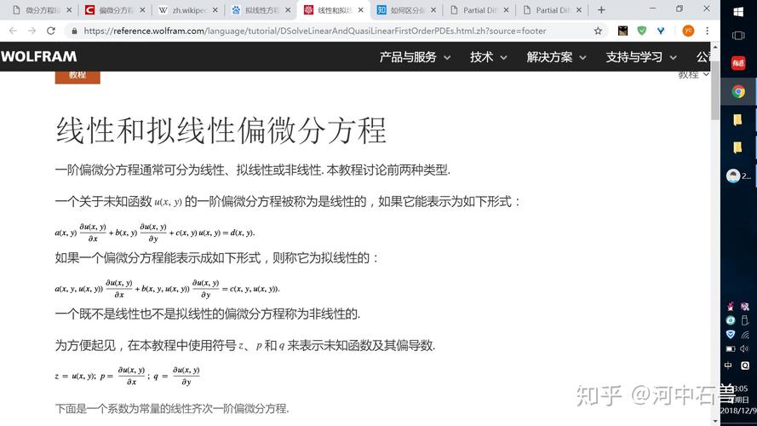Click the orange 教程 badge
The image size is (757, 426).
tap(77, 77)
